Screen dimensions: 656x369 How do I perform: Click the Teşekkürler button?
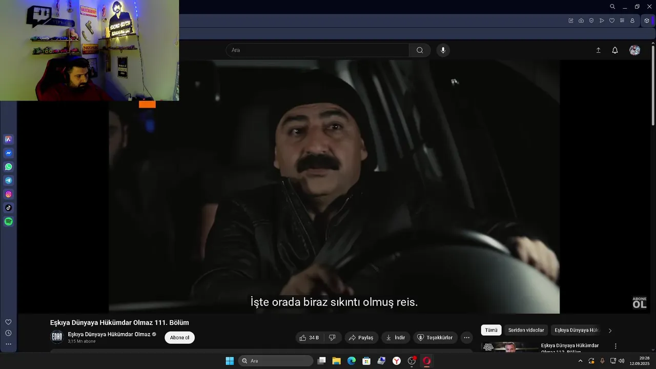coord(435,338)
